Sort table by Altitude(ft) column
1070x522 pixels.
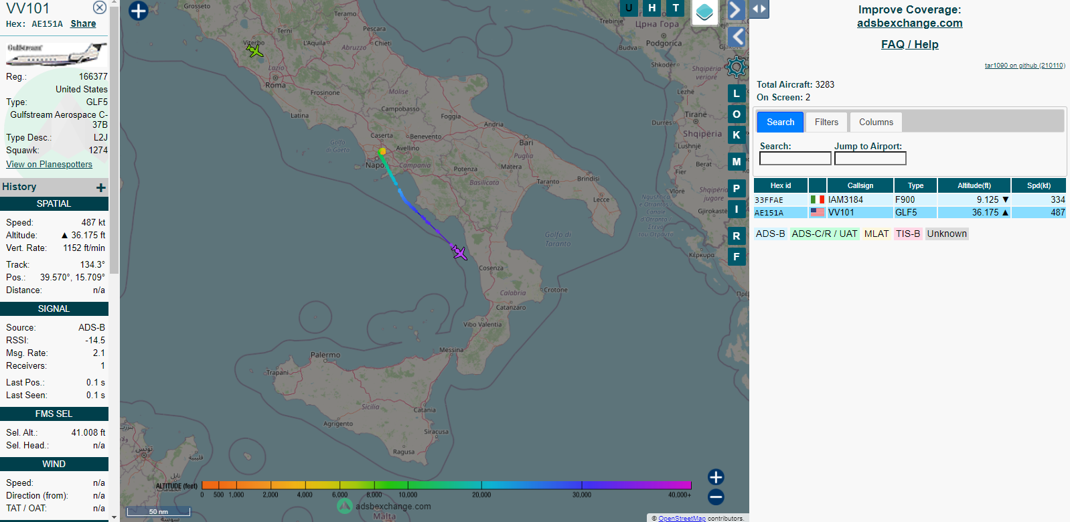tap(974, 185)
